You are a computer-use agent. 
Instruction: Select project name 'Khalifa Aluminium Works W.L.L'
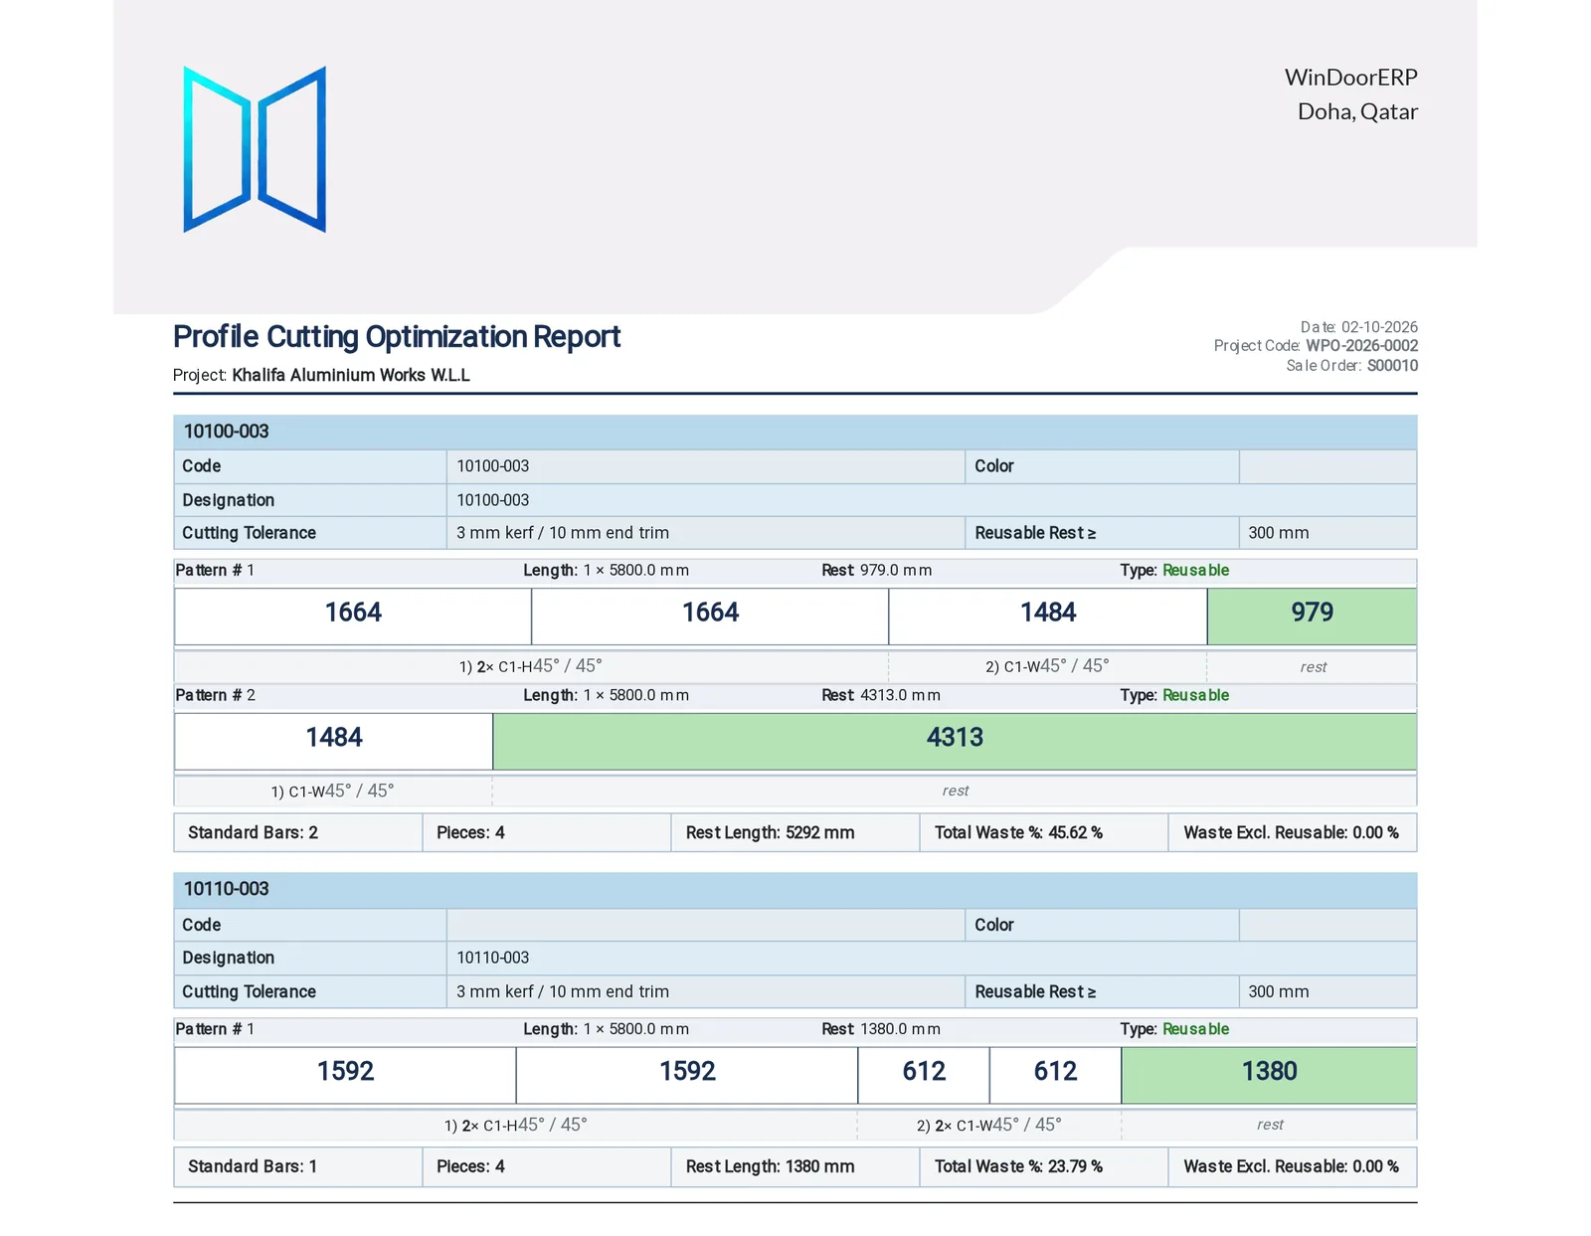[x=351, y=375]
